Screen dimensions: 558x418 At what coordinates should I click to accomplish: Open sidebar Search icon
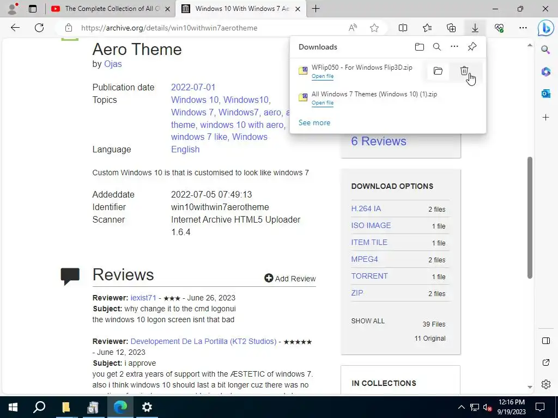(545, 50)
